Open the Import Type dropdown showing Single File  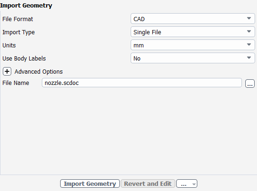[193, 32]
